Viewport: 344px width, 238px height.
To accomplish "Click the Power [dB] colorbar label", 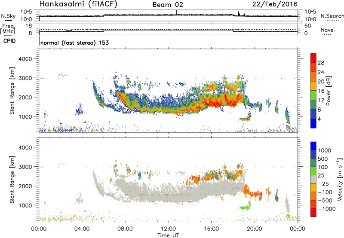I will [328, 91].
